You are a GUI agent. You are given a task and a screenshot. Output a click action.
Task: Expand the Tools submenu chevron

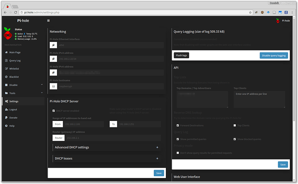click(x=42, y=93)
